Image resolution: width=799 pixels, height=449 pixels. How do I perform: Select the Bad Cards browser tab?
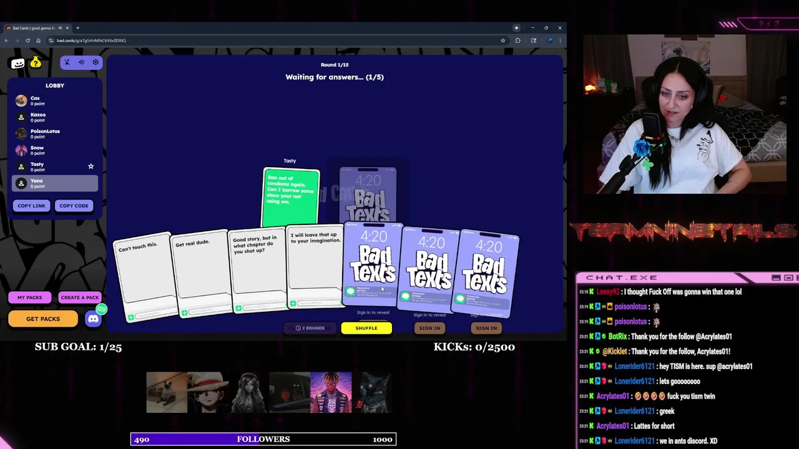pos(37,28)
